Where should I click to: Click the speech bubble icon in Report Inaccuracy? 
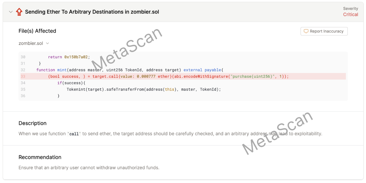[x=306, y=31]
